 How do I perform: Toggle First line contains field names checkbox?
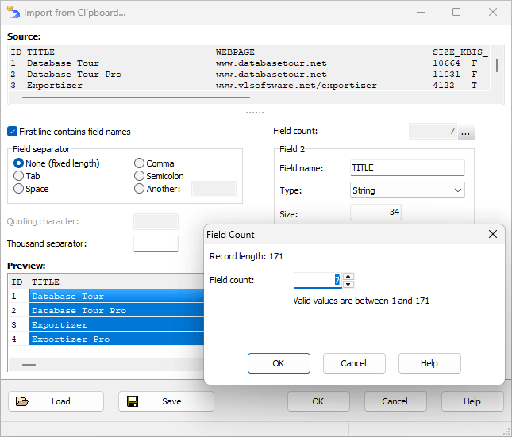(x=12, y=132)
